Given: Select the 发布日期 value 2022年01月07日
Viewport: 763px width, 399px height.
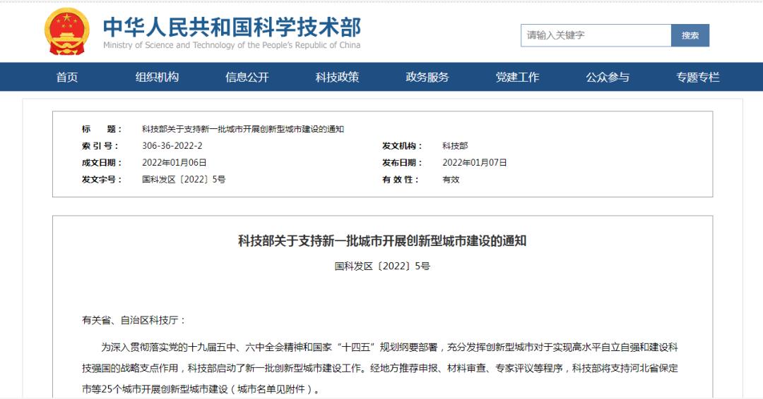Looking at the screenshot, I should pyautogui.click(x=475, y=163).
